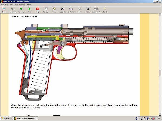Go to the Previous page
Image resolution: width=162 pixels, height=121 pixels.
tap(21, 10)
